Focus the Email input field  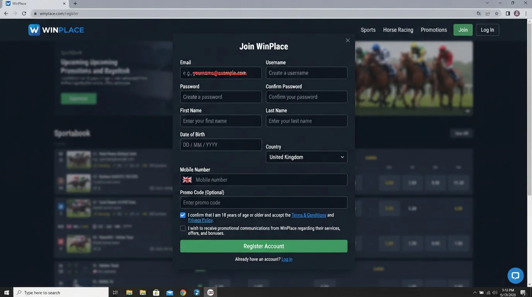(x=221, y=73)
